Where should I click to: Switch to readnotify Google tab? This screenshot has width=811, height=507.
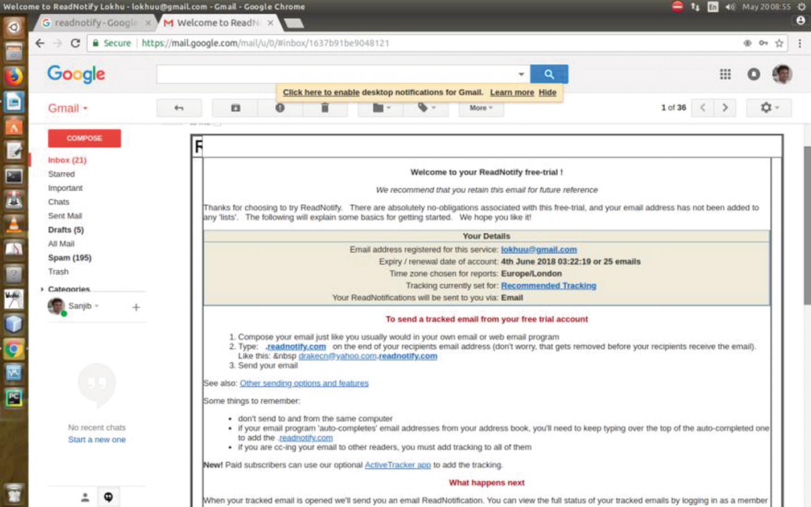point(96,23)
